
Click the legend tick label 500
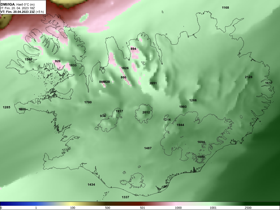108,208
